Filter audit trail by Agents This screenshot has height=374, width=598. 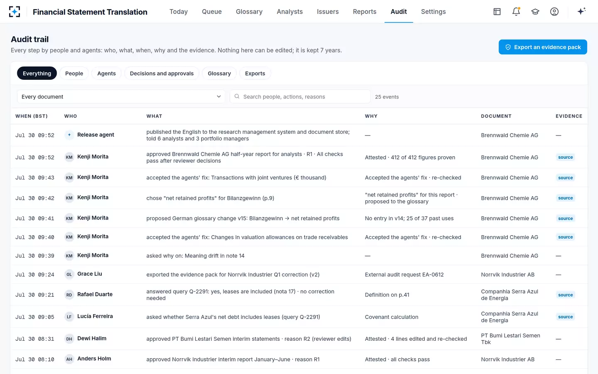point(107,73)
